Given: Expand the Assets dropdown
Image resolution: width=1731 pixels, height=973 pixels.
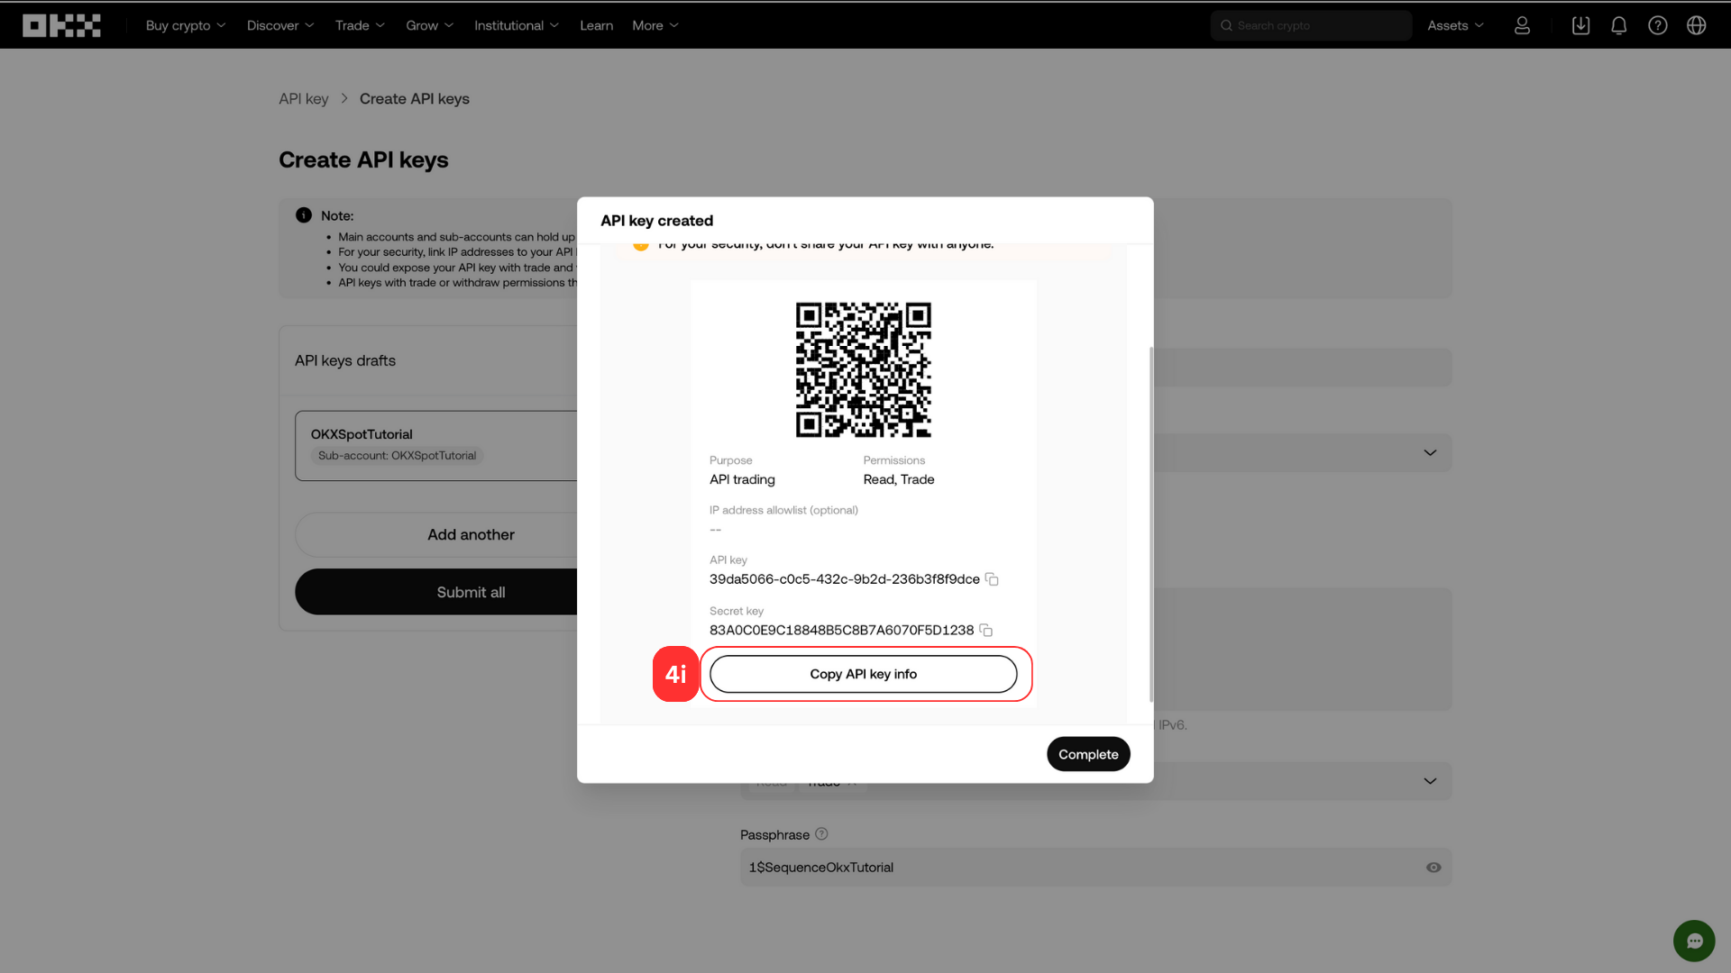Looking at the screenshot, I should (x=1455, y=25).
